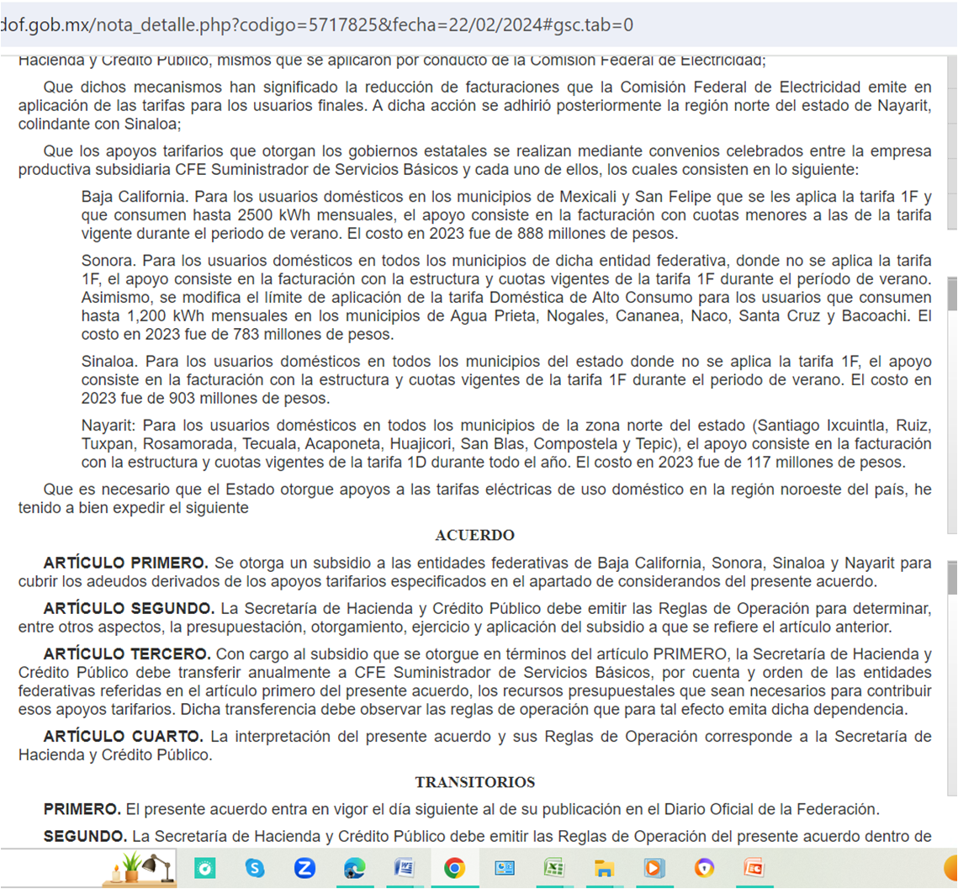Click 'Nayarit:' at start of indented paragraph
Viewport: 958px width, 889px height.
[x=110, y=426]
